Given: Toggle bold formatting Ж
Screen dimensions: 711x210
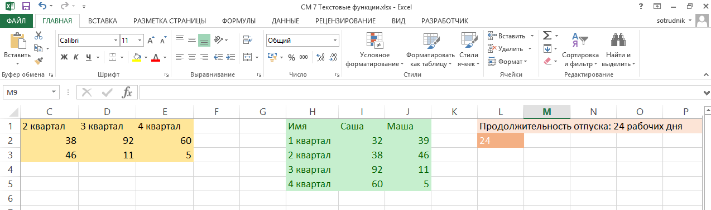Looking at the screenshot, I should (x=64, y=57).
